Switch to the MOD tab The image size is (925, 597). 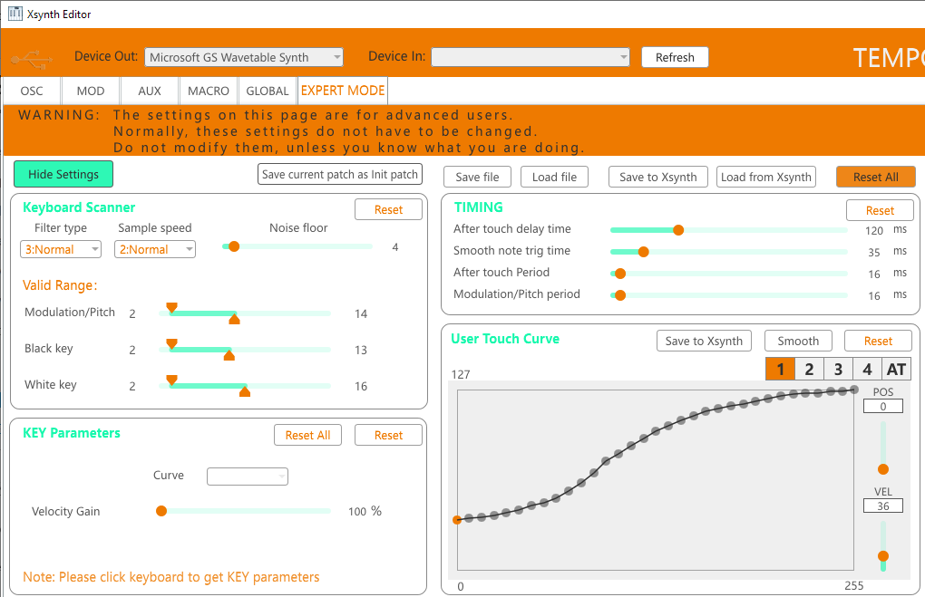(x=91, y=91)
